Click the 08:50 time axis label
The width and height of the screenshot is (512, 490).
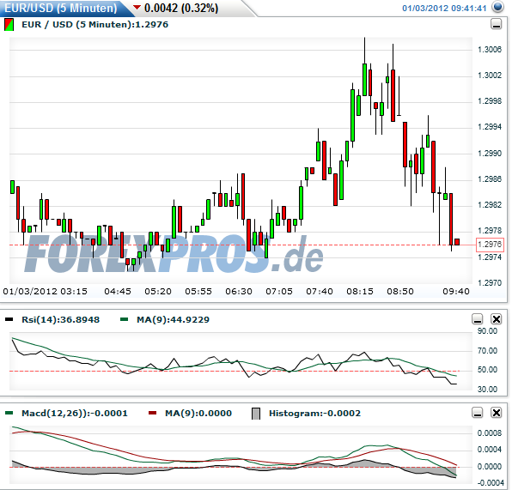point(400,291)
